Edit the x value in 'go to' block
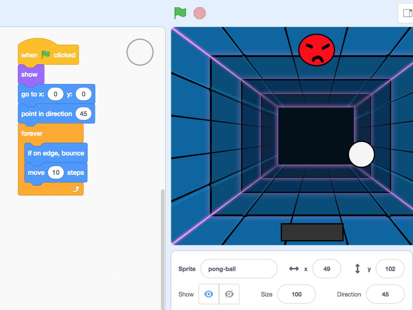The height and width of the screenshot is (310, 413). (56, 94)
